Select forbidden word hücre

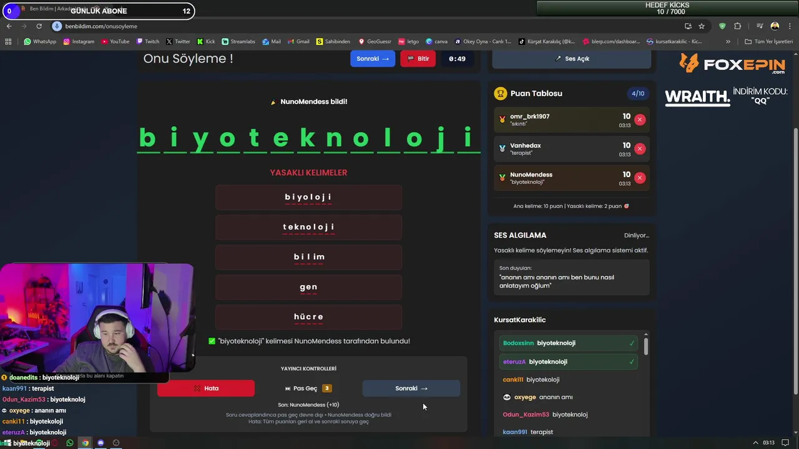click(308, 317)
